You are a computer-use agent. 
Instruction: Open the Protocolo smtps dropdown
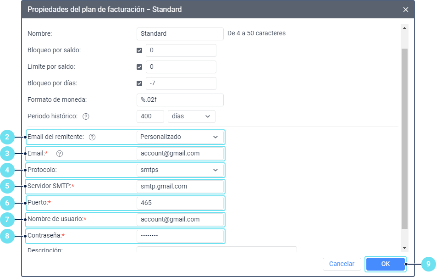pos(180,170)
